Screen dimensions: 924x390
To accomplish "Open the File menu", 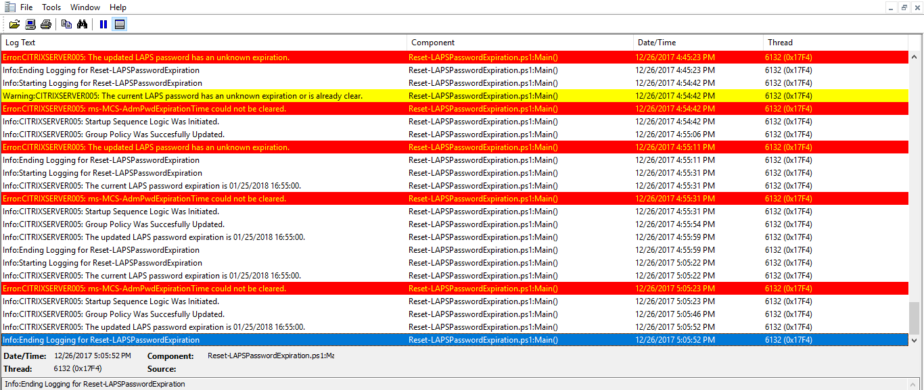I will point(26,7).
